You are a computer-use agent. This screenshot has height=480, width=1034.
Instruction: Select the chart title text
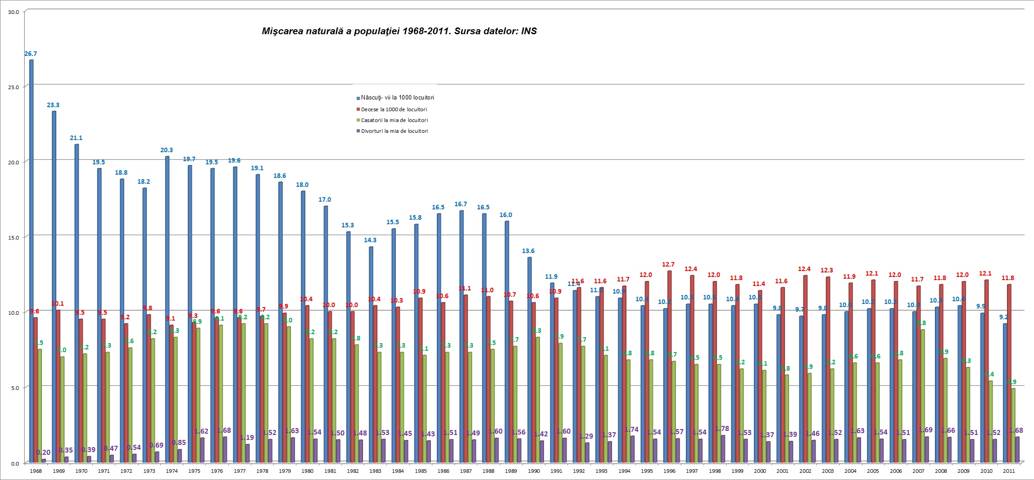click(x=399, y=31)
